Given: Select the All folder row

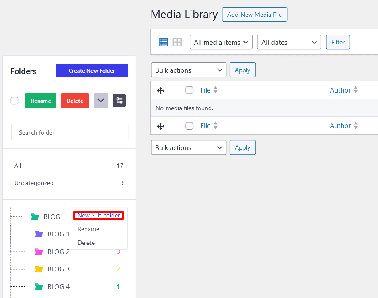Looking at the screenshot, I should [x=69, y=166].
